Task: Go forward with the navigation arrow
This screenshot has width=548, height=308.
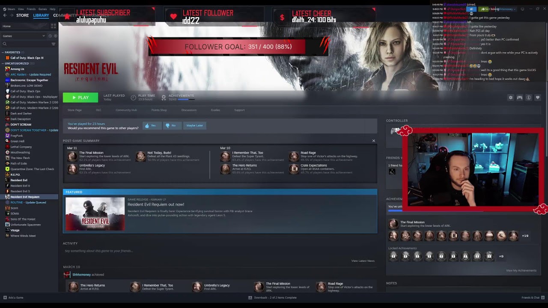Action: (12, 15)
